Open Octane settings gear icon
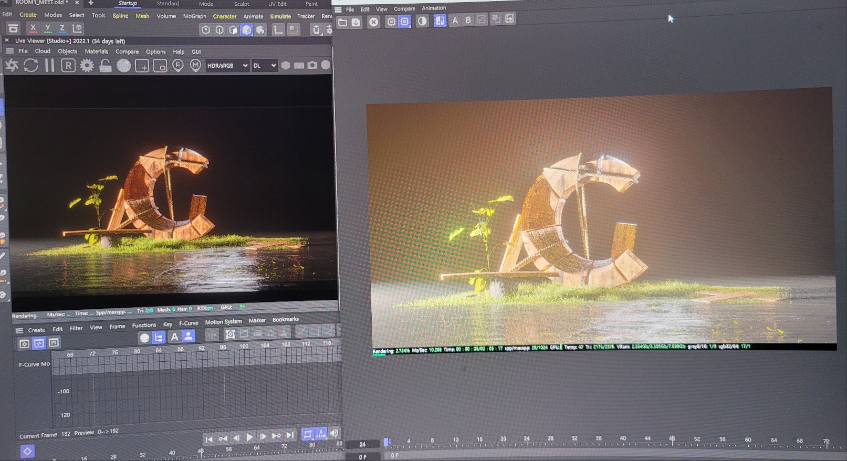The width and height of the screenshot is (847, 461). (x=87, y=65)
